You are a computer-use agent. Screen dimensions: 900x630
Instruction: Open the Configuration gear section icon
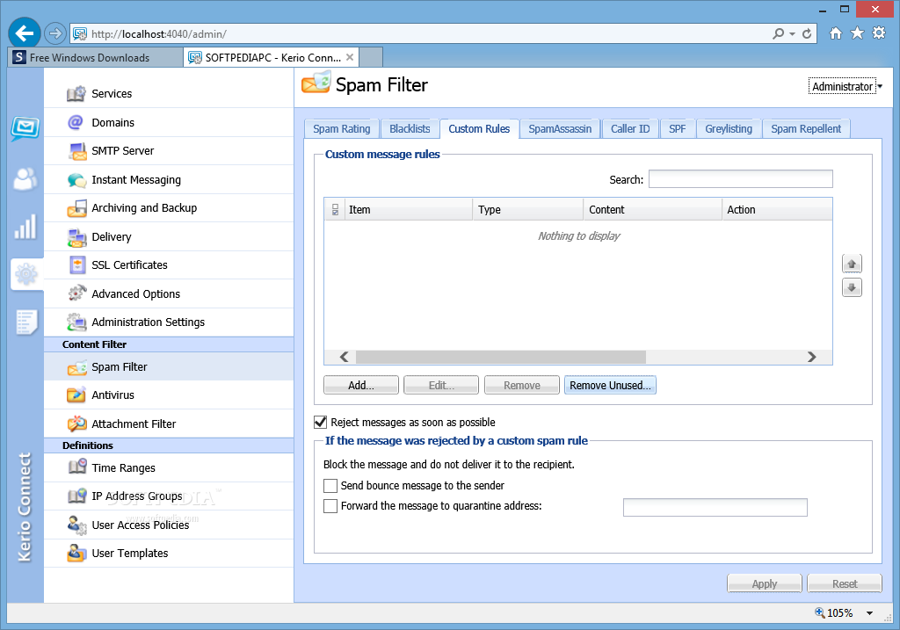(x=25, y=274)
